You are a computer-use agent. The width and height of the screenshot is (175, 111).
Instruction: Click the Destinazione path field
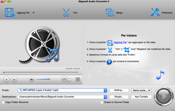point(61,97)
